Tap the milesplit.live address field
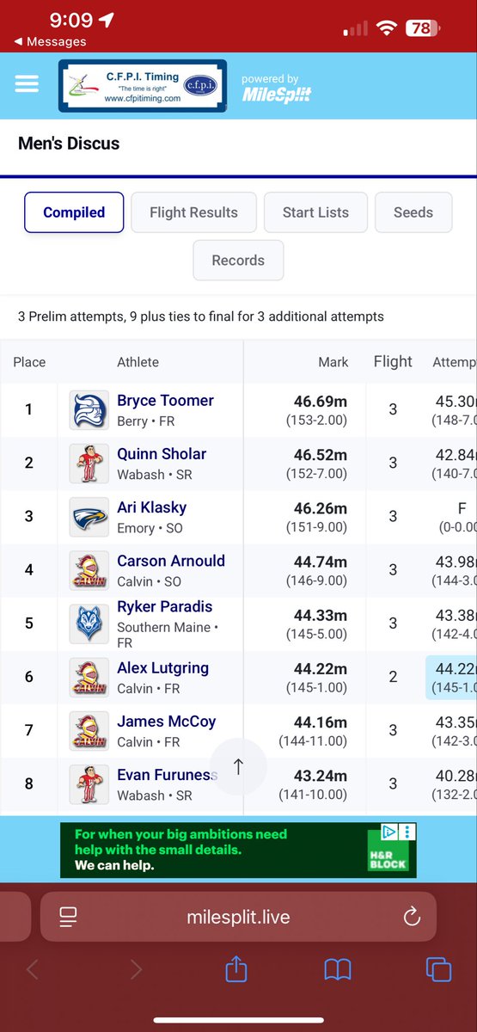The height and width of the screenshot is (1032, 477). click(238, 917)
